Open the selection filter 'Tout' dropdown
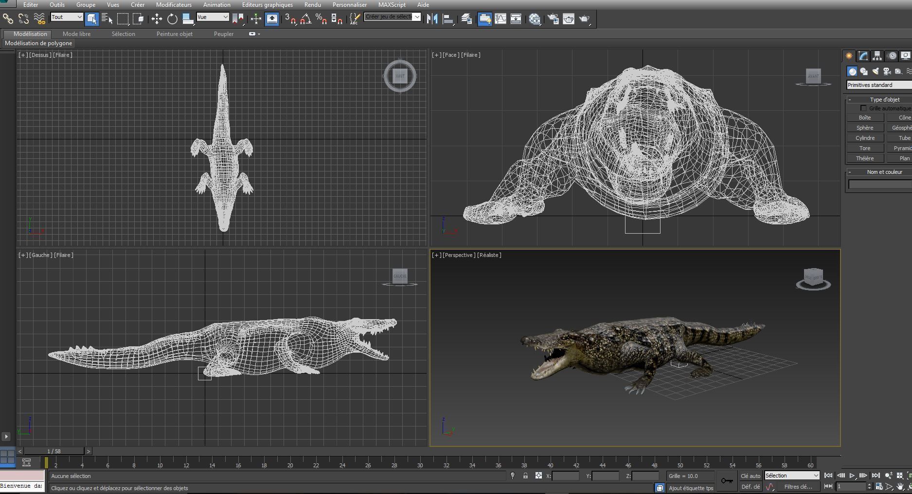912x494 pixels. pos(67,17)
